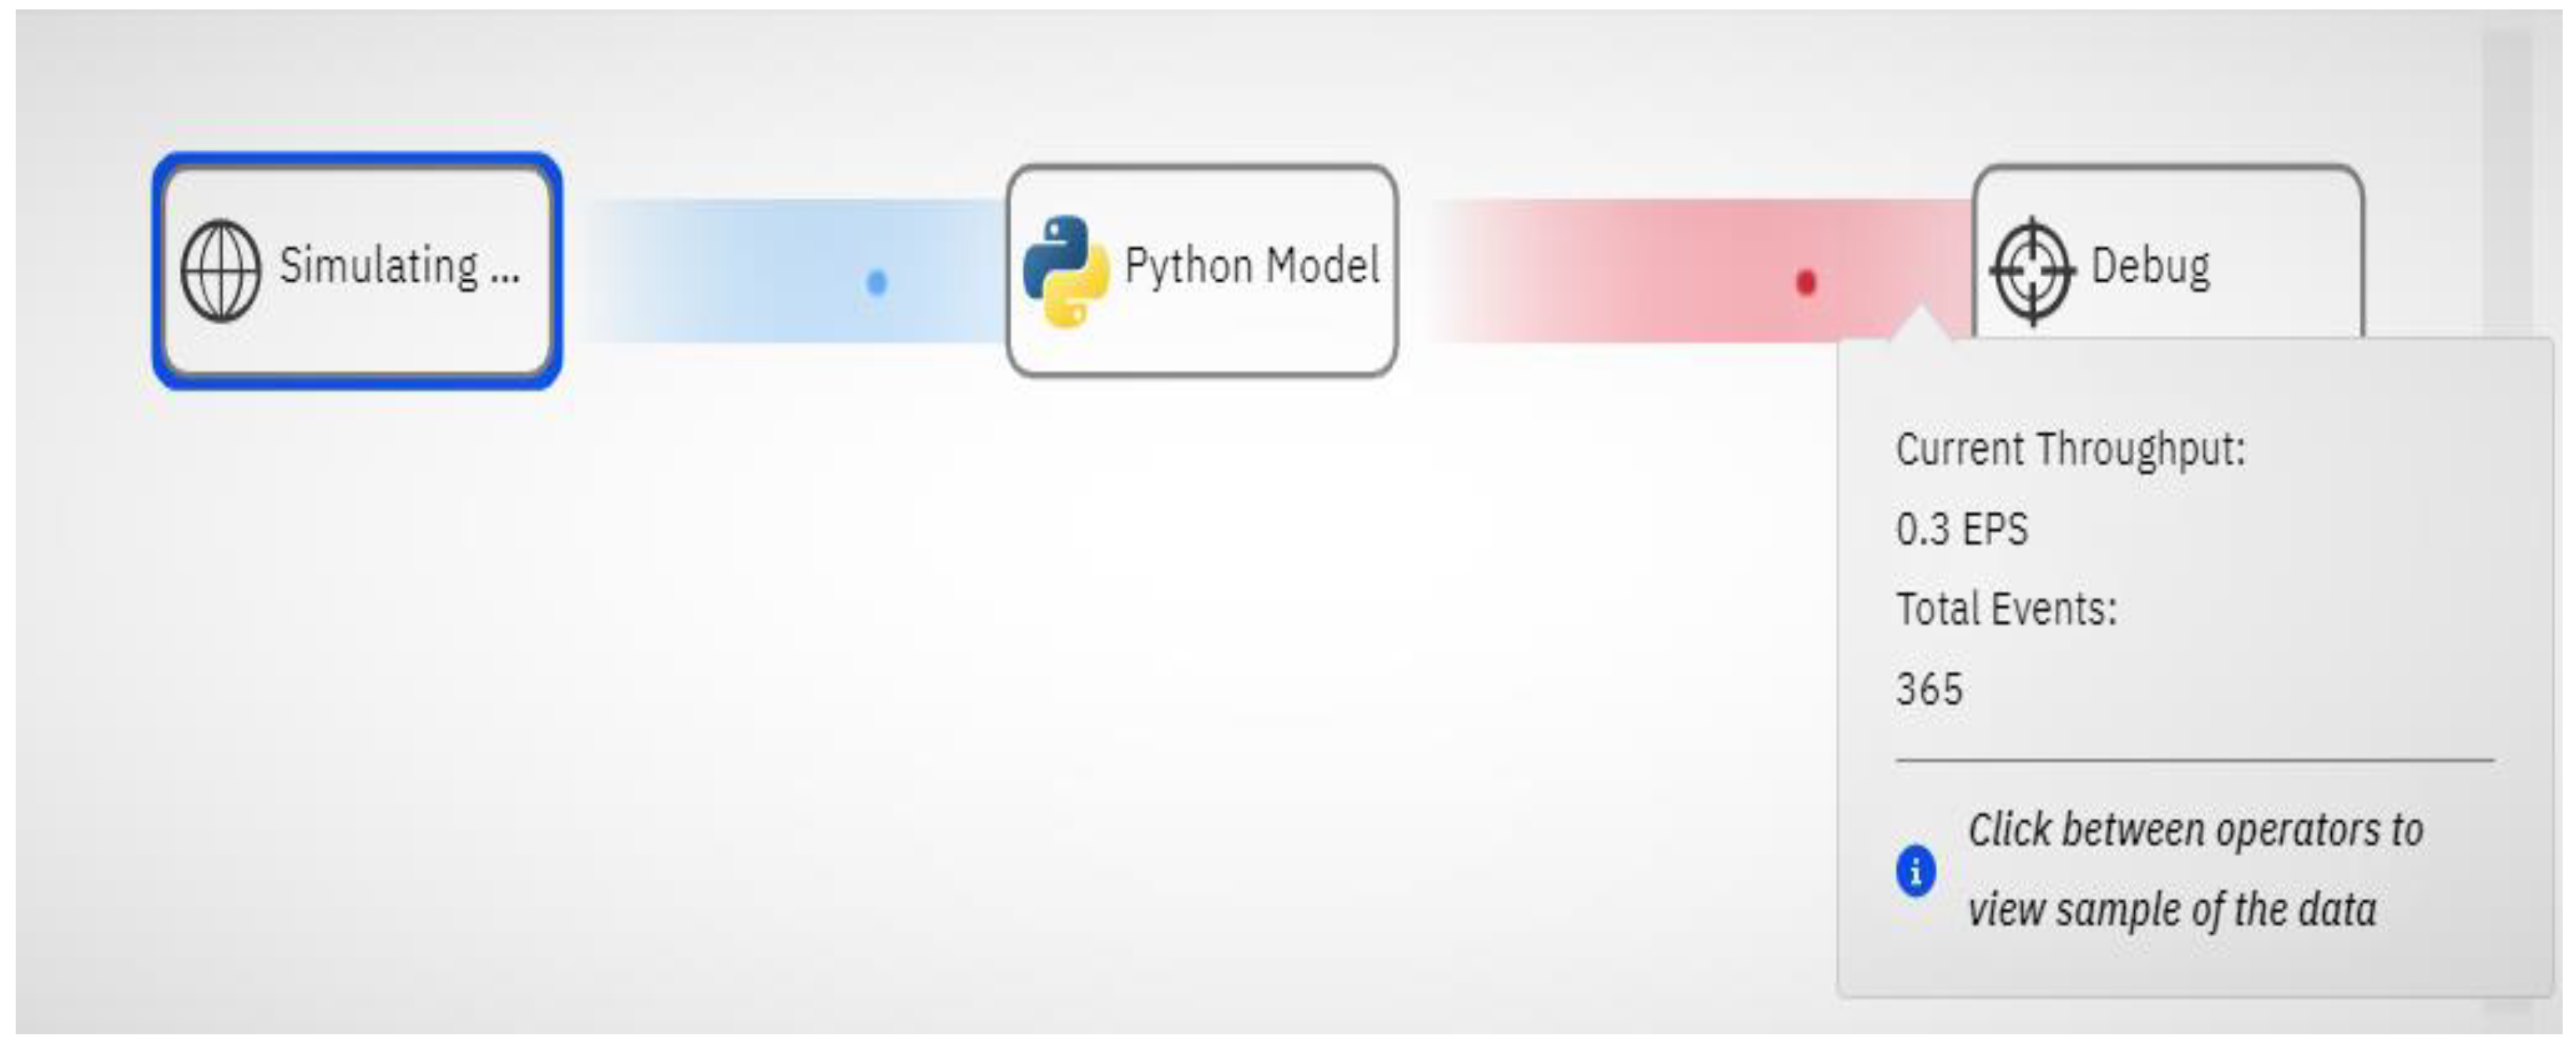The width and height of the screenshot is (2576, 1050).
Task: Click the blue info icon in the tooltip
Action: pos(1916,871)
